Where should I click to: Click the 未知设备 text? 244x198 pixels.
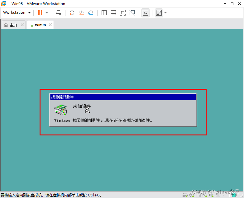point(82,106)
